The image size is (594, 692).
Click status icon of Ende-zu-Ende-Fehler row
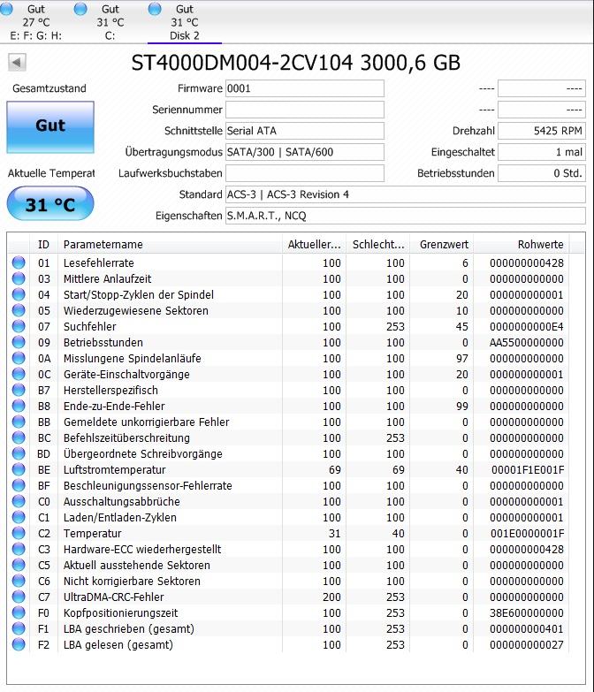pyautogui.click(x=19, y=406)
